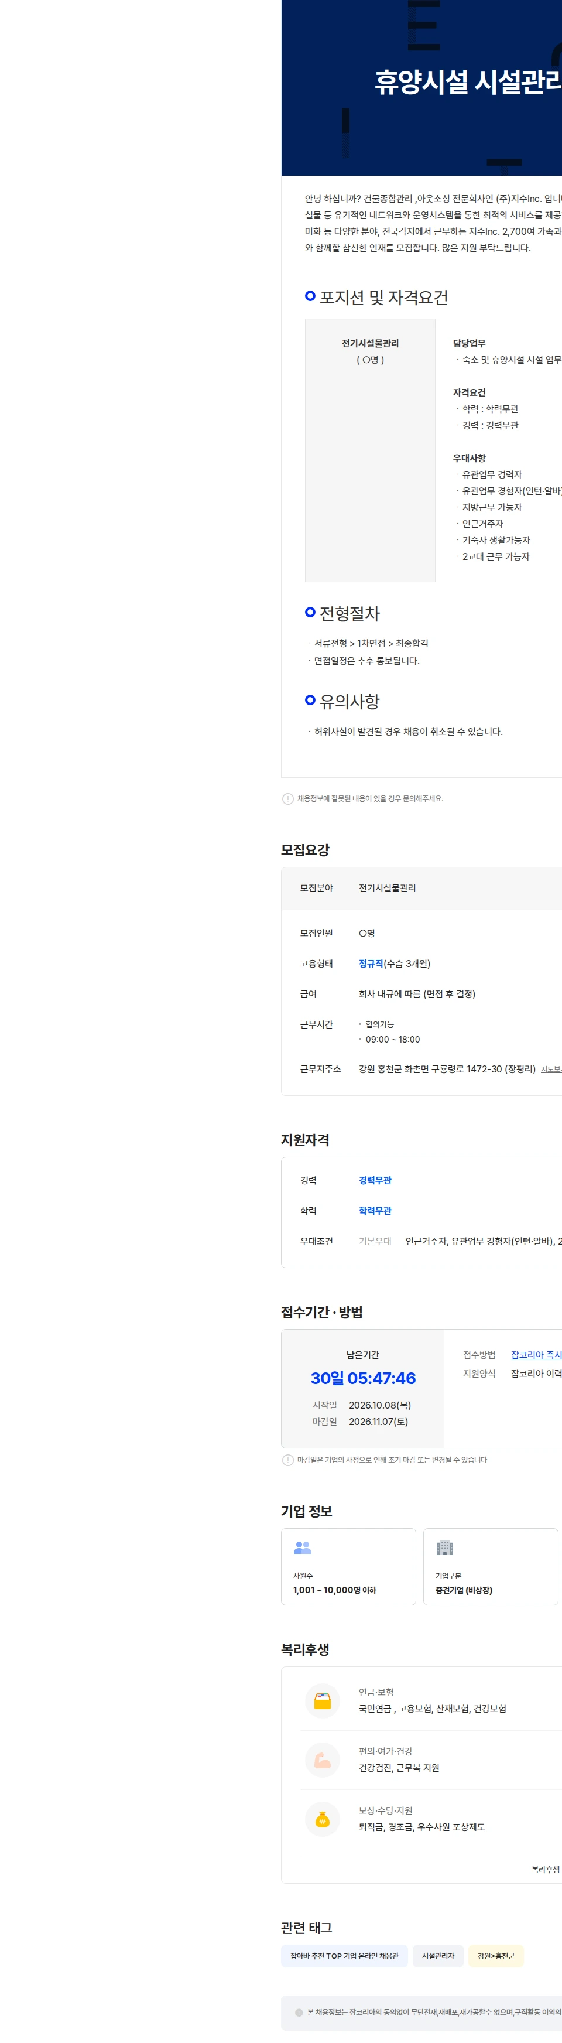Click the 전기시설물관리 position cell in table

point(370,450)
